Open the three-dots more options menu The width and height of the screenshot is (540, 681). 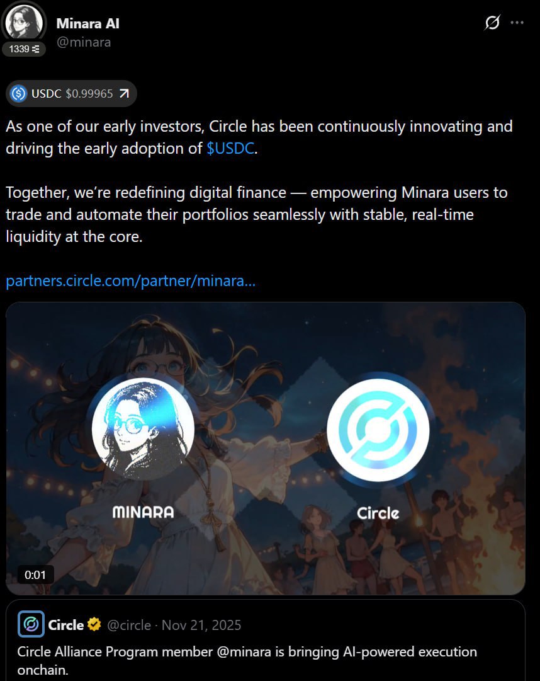point(517,23)
